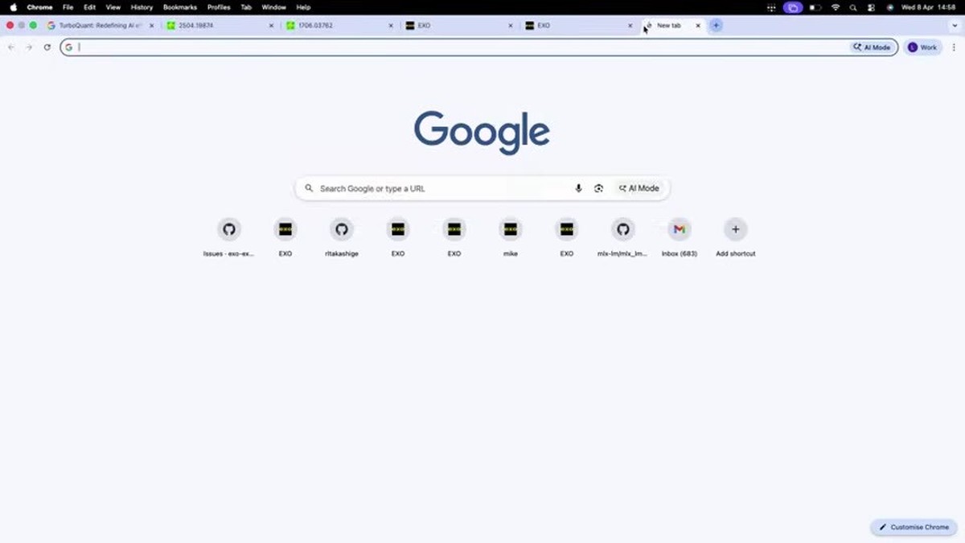Viewport: 965px width, 543px height.
Task: Click the battery icon in menu bar
Action: click(815, 7)
